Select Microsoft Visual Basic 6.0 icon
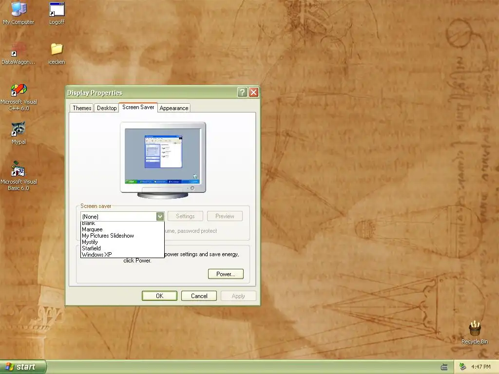 pyautogui.click(x=19, y=176)
